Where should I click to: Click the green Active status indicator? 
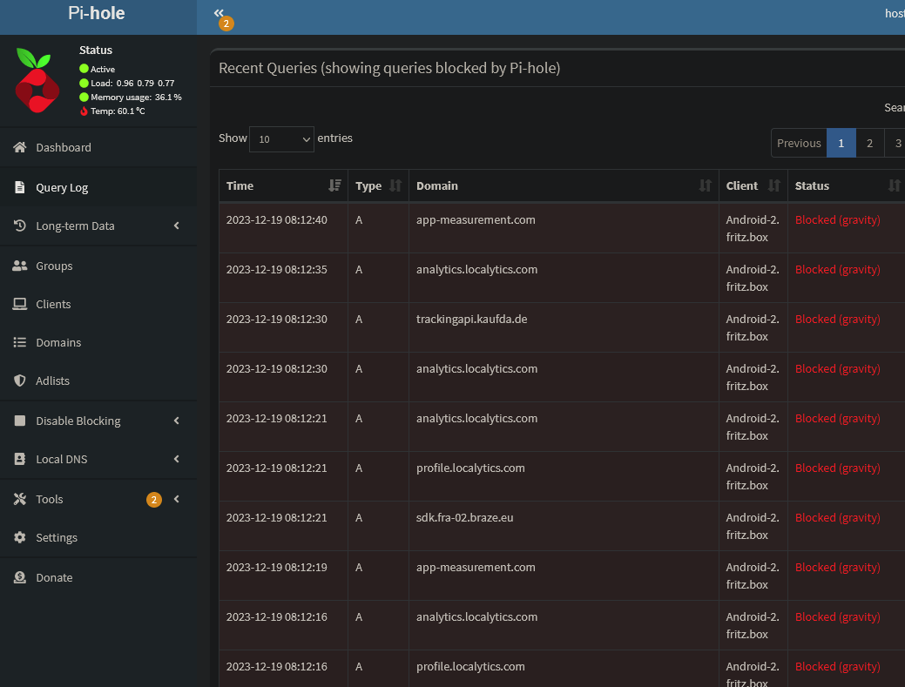coord(84,69)
